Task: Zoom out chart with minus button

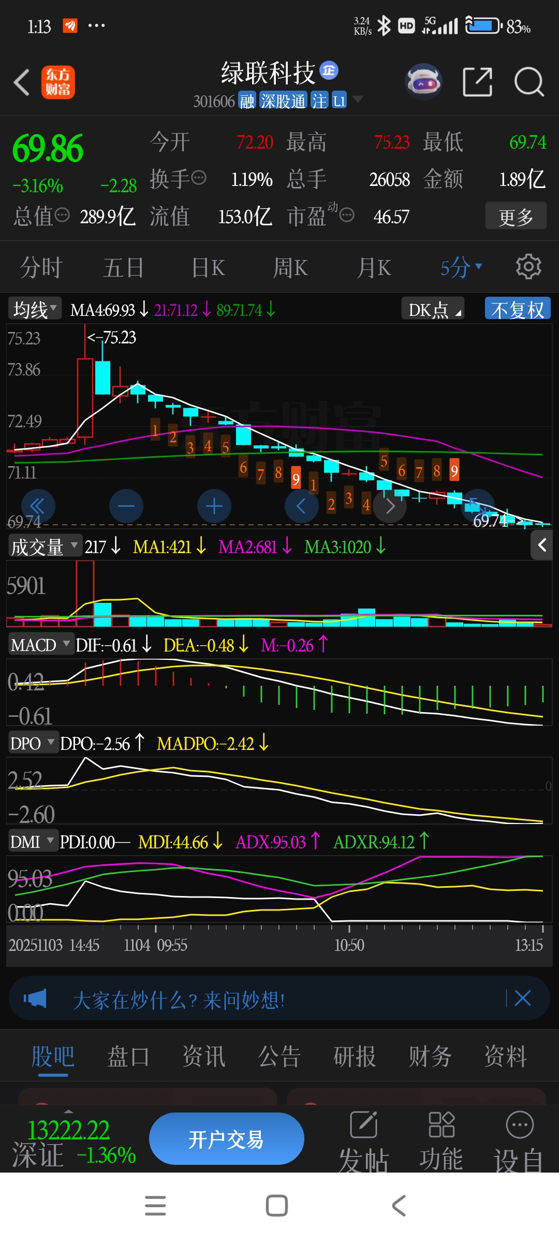Action: (x=126, y=506)
